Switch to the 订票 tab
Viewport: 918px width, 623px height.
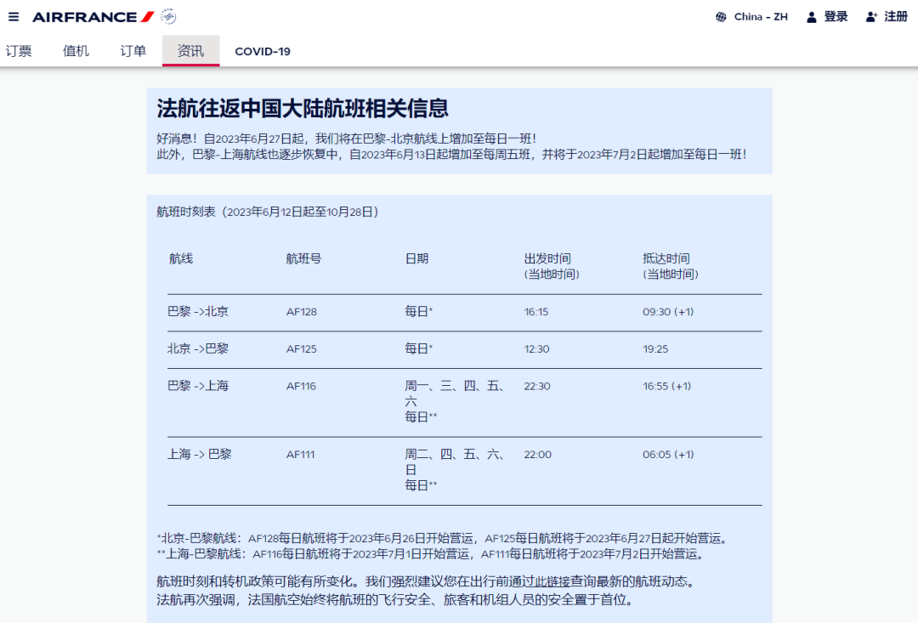[19, 51]
